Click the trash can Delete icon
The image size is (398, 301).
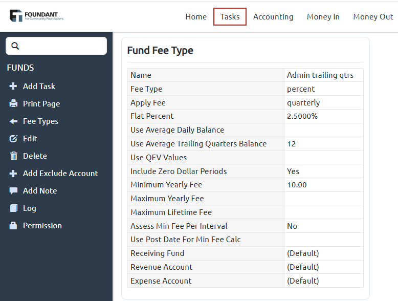click(14, 156)
